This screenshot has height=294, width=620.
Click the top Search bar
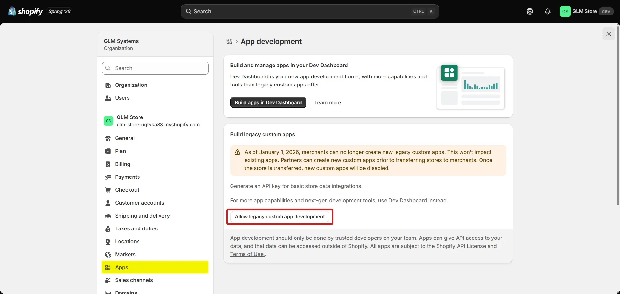310,11
